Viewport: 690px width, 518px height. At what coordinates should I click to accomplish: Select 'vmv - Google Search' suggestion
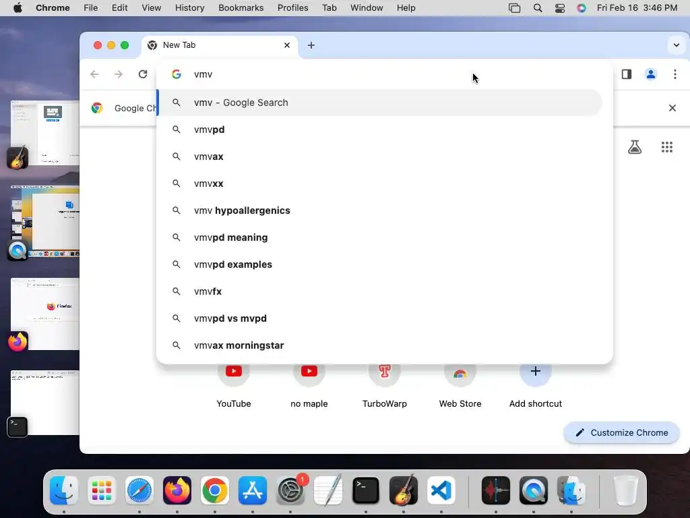pos(380,103)
